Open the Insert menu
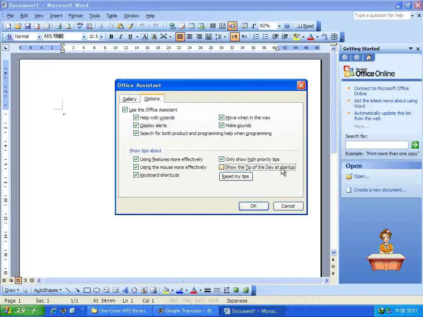The height and width of the screenshot is (317, 423). [x=56, y=16]
